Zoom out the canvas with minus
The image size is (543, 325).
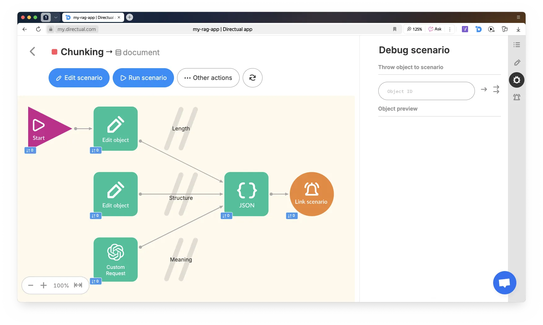[31, 285]
